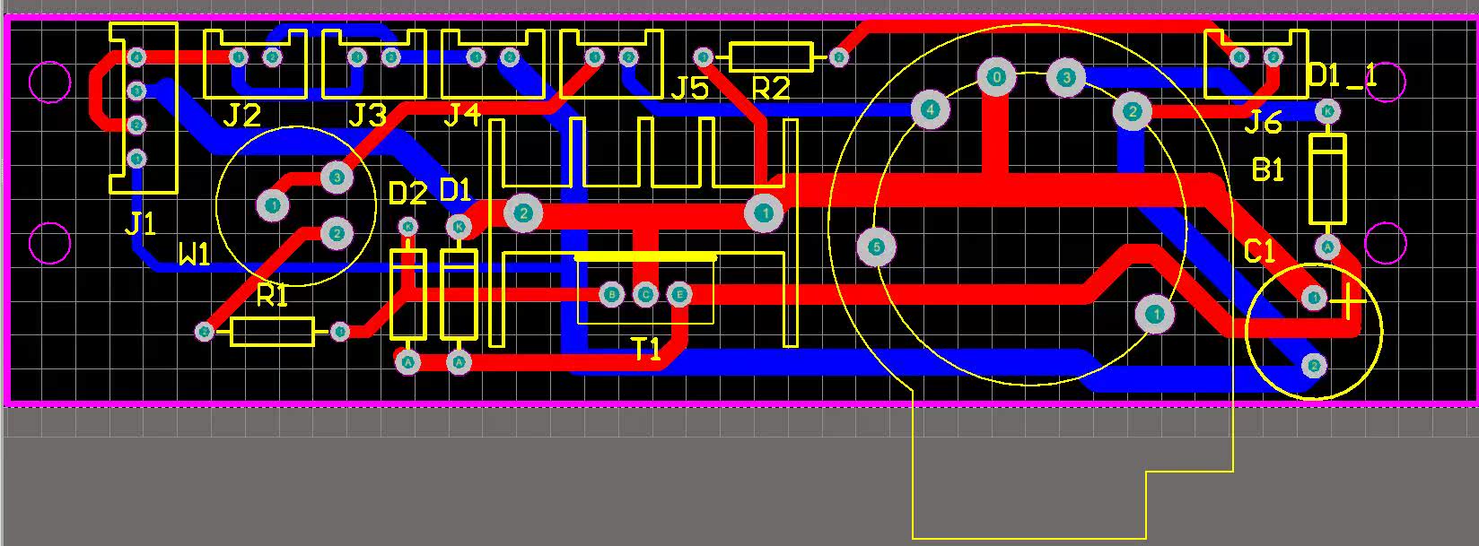The height and width of the screenshot is (546, 1479).
Task: Select the R1 designator label
Action: coord(272,297)
